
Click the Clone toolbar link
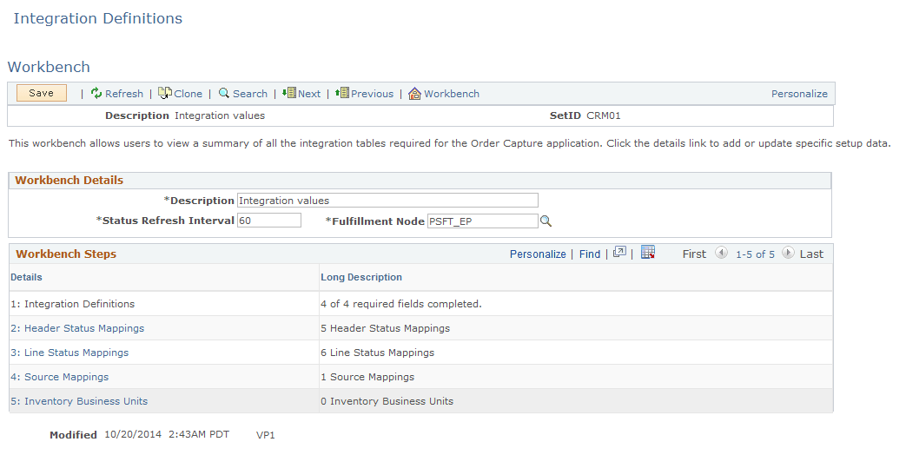tap(188, 94)
